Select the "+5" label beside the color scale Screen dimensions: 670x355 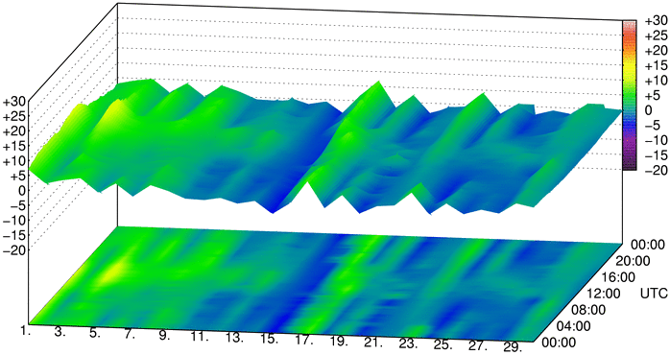(x=653, y=95)
